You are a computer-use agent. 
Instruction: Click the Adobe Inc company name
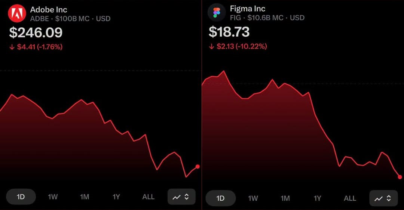pyautogui.click(x=49, y=9)
